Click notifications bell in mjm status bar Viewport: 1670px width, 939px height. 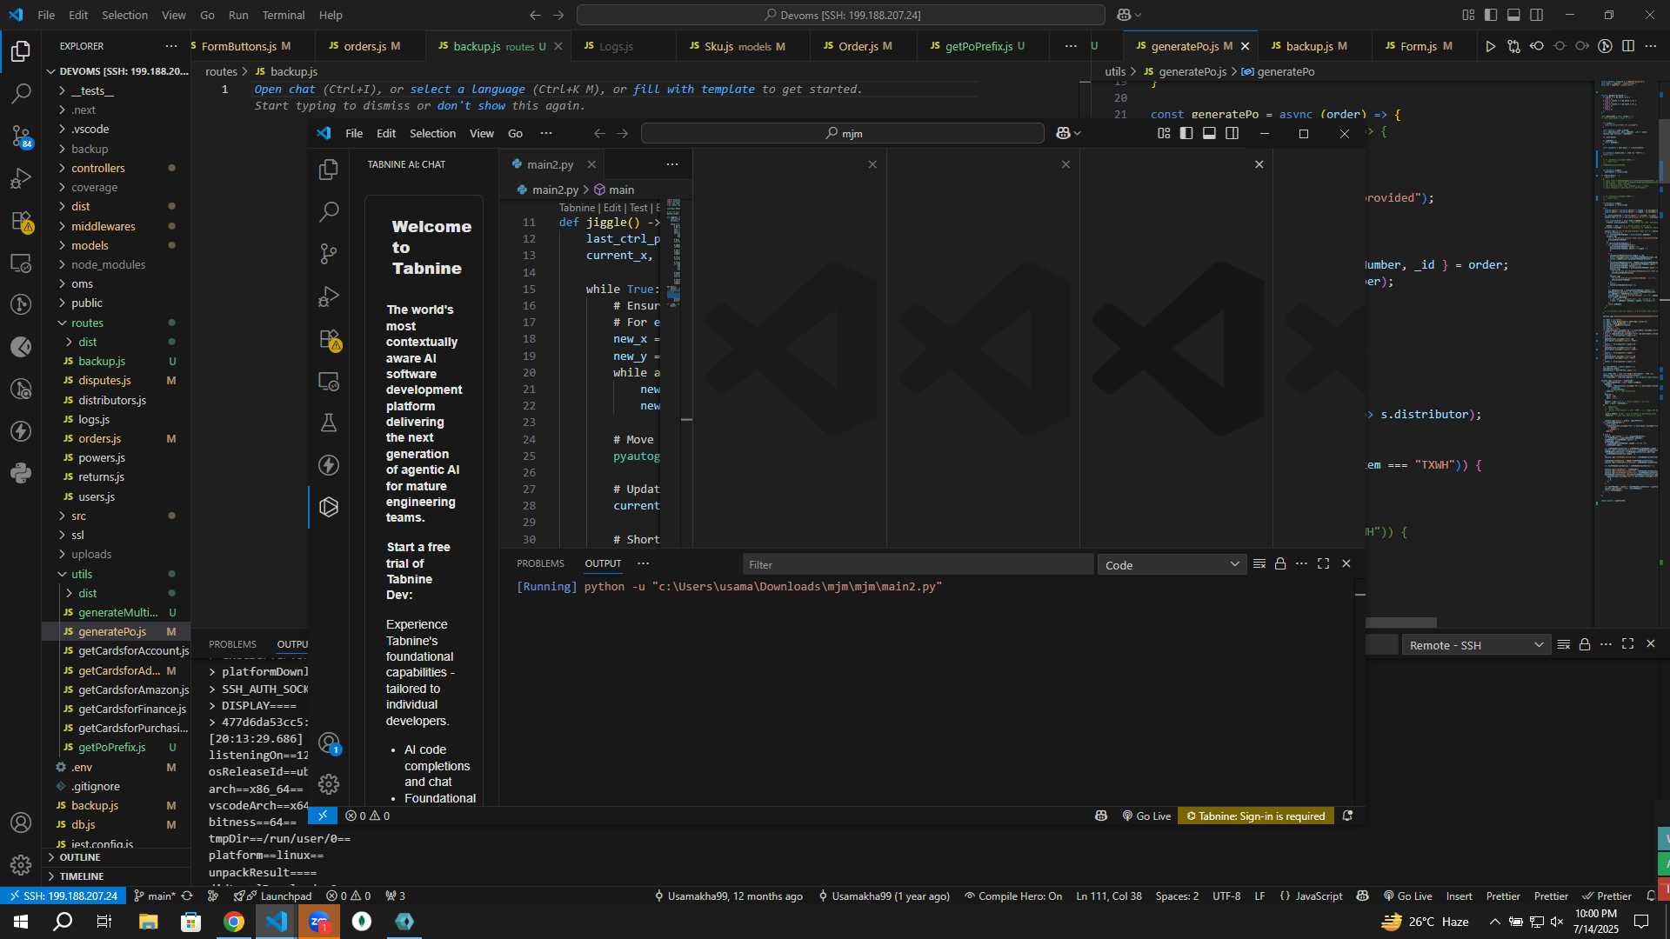pyautogui.click(x=1347, y=816)
